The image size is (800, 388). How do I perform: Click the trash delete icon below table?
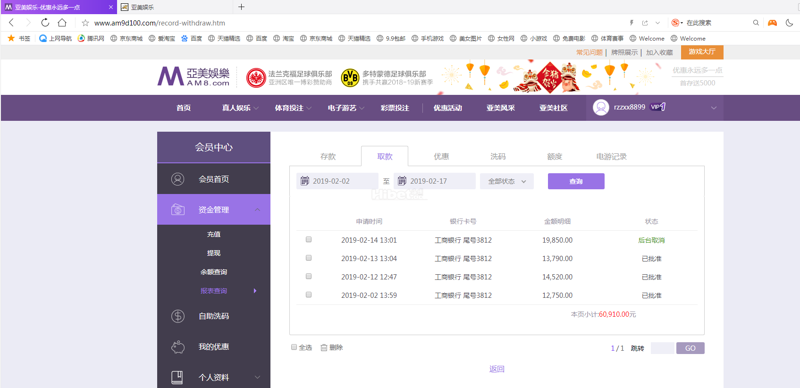coord(324,348)
